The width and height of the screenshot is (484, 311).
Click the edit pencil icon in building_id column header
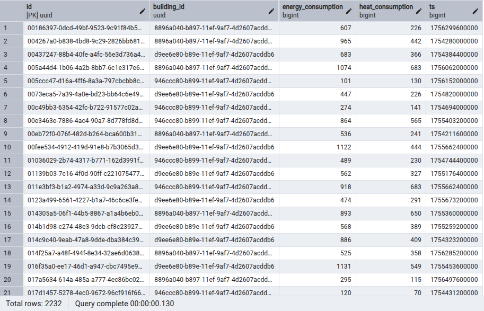click(271, 11)
